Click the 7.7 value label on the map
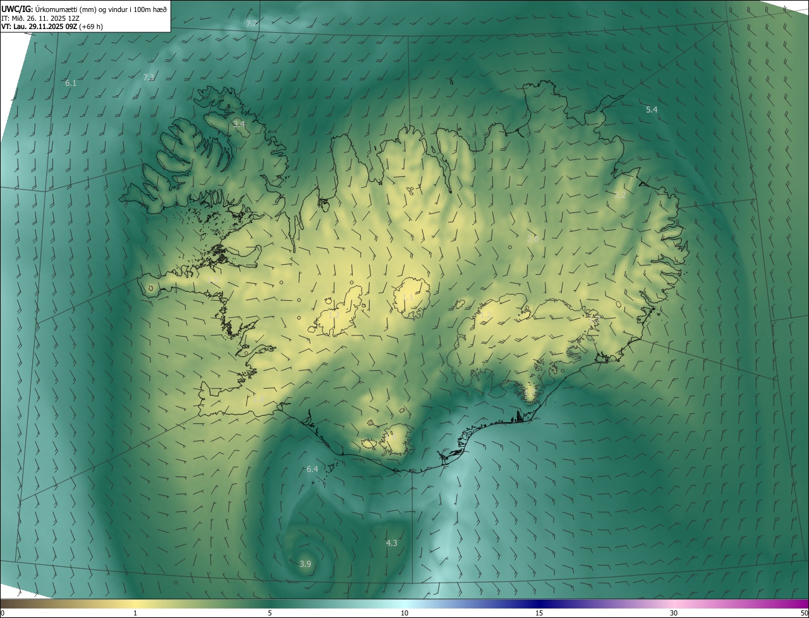The width and height of the screenshot is (809, 618). [252, 24]
